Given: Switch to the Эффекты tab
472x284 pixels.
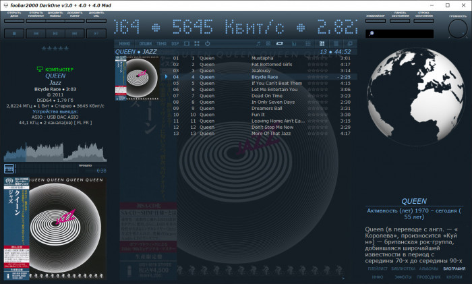Looking at the screenshot, I should tap(403, 277).
